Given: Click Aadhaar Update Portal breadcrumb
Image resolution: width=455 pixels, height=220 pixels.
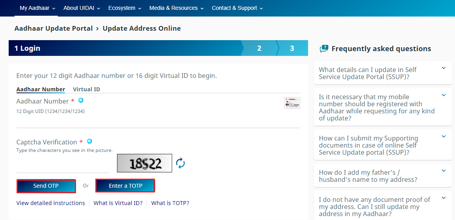Looking at the screenshot, I should 54,28.
